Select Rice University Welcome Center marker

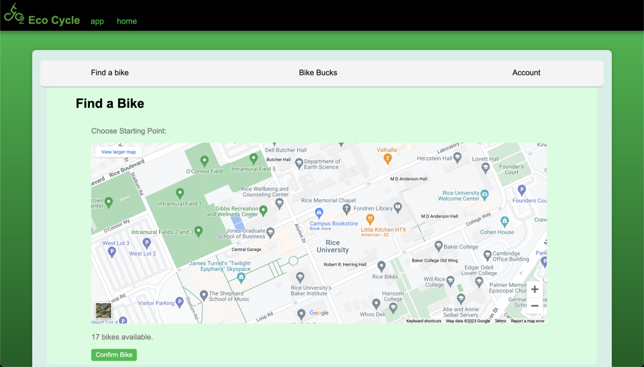point(484,195)
